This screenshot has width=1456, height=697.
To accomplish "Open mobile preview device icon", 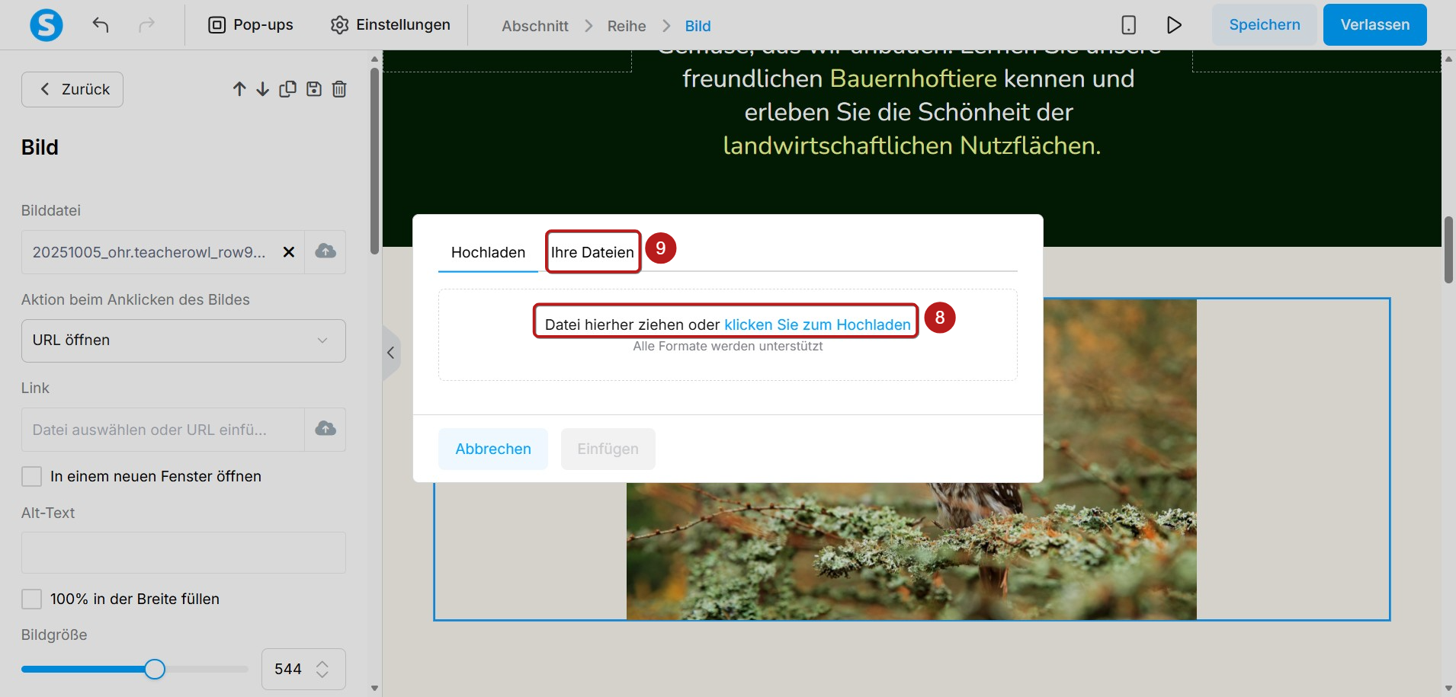I will (x=1128, y=25).
